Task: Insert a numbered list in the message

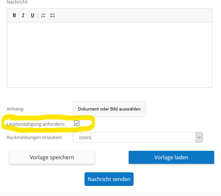Action: pos(43,15)
